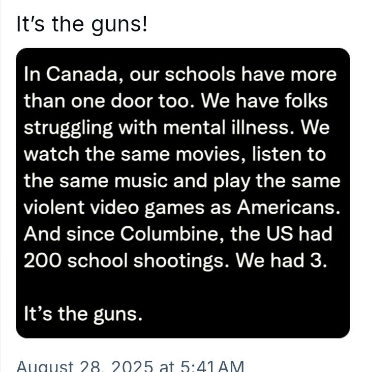Click "It's the guns." closing line in image
This screenshot has width=366, height=372.
[83, 314]
